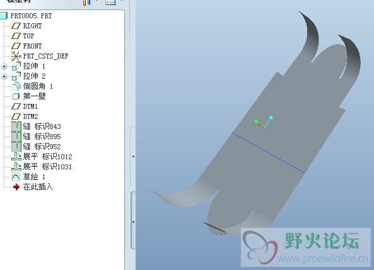The height and width of the screenshot is (270, 374).
Task: Click the 第一壁 first wall icon
Action: click(x=16, y=96)
